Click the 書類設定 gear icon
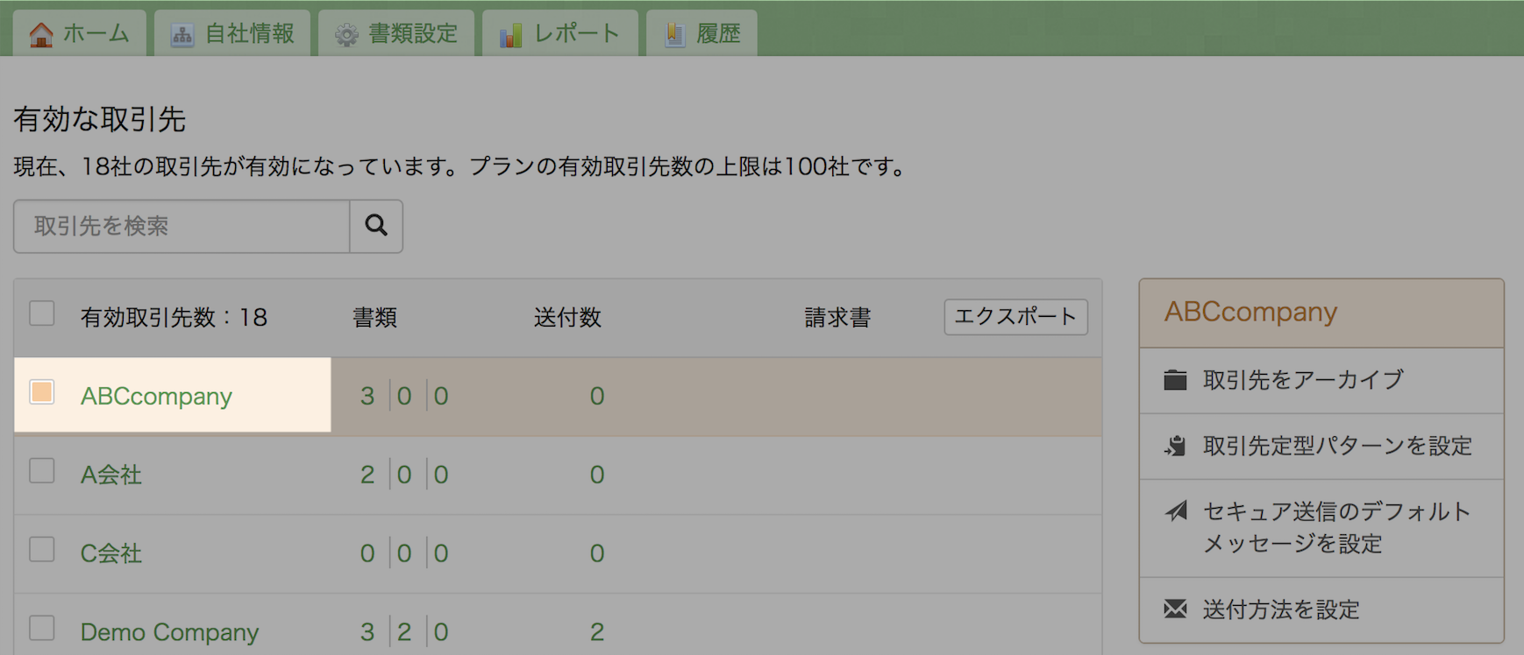This screenshot has height=655, width=1524. coord(346,35)
